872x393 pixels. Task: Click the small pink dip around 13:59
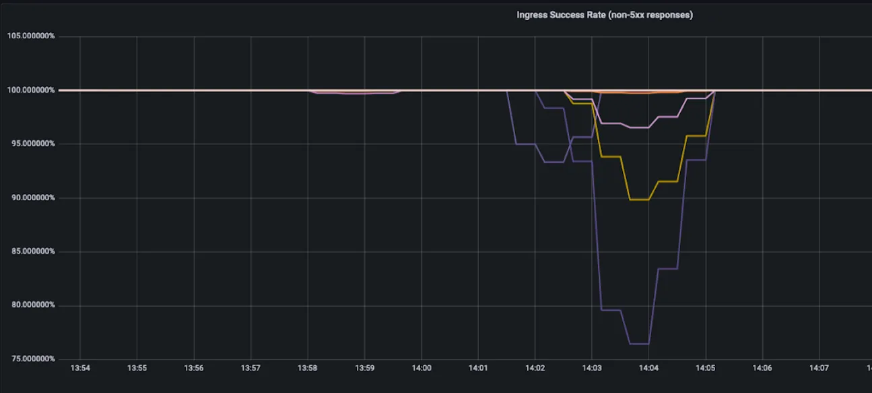(x=356, y=93)
